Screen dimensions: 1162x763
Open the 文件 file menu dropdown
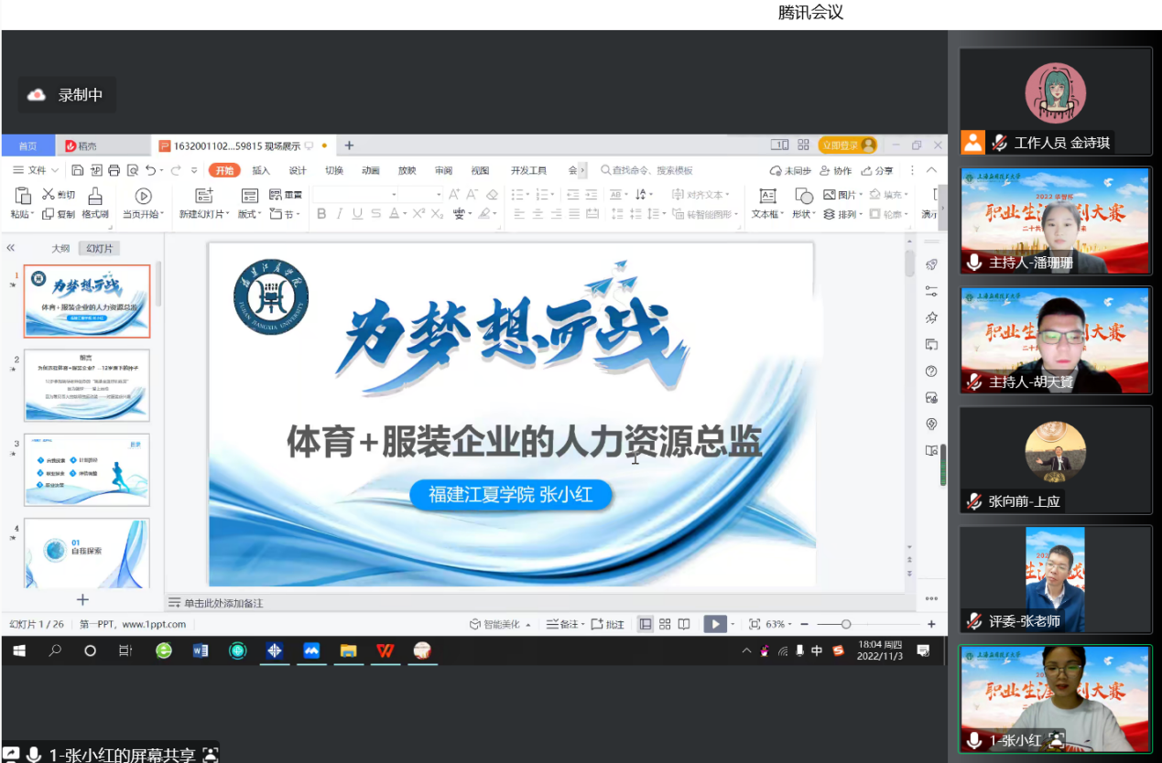pos(37,170)
